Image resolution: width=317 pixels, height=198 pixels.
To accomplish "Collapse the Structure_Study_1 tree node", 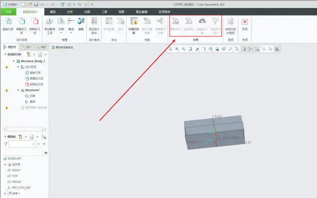I will click(13, 61).
